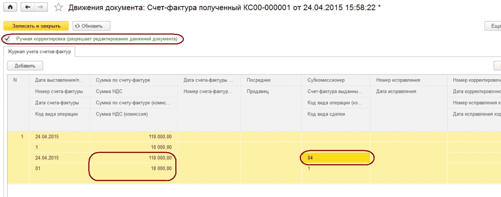Viewport: 501px width, 197px height.
Task: Open the Журнал учета счетов-фактур tab
Action: [x=39, y=51]
